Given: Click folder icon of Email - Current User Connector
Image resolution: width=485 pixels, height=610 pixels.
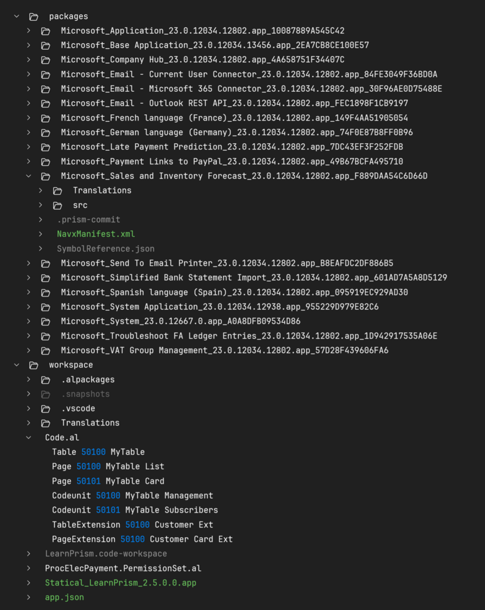Looking at the screenshot, I should [46, 75].
